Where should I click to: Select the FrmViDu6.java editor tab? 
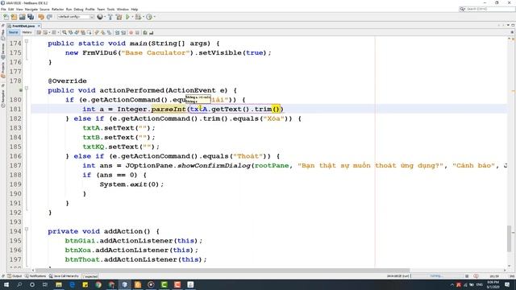(23, 26)
